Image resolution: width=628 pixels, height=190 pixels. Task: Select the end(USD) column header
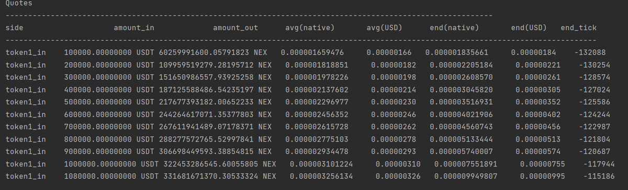(x=529, y=28)
